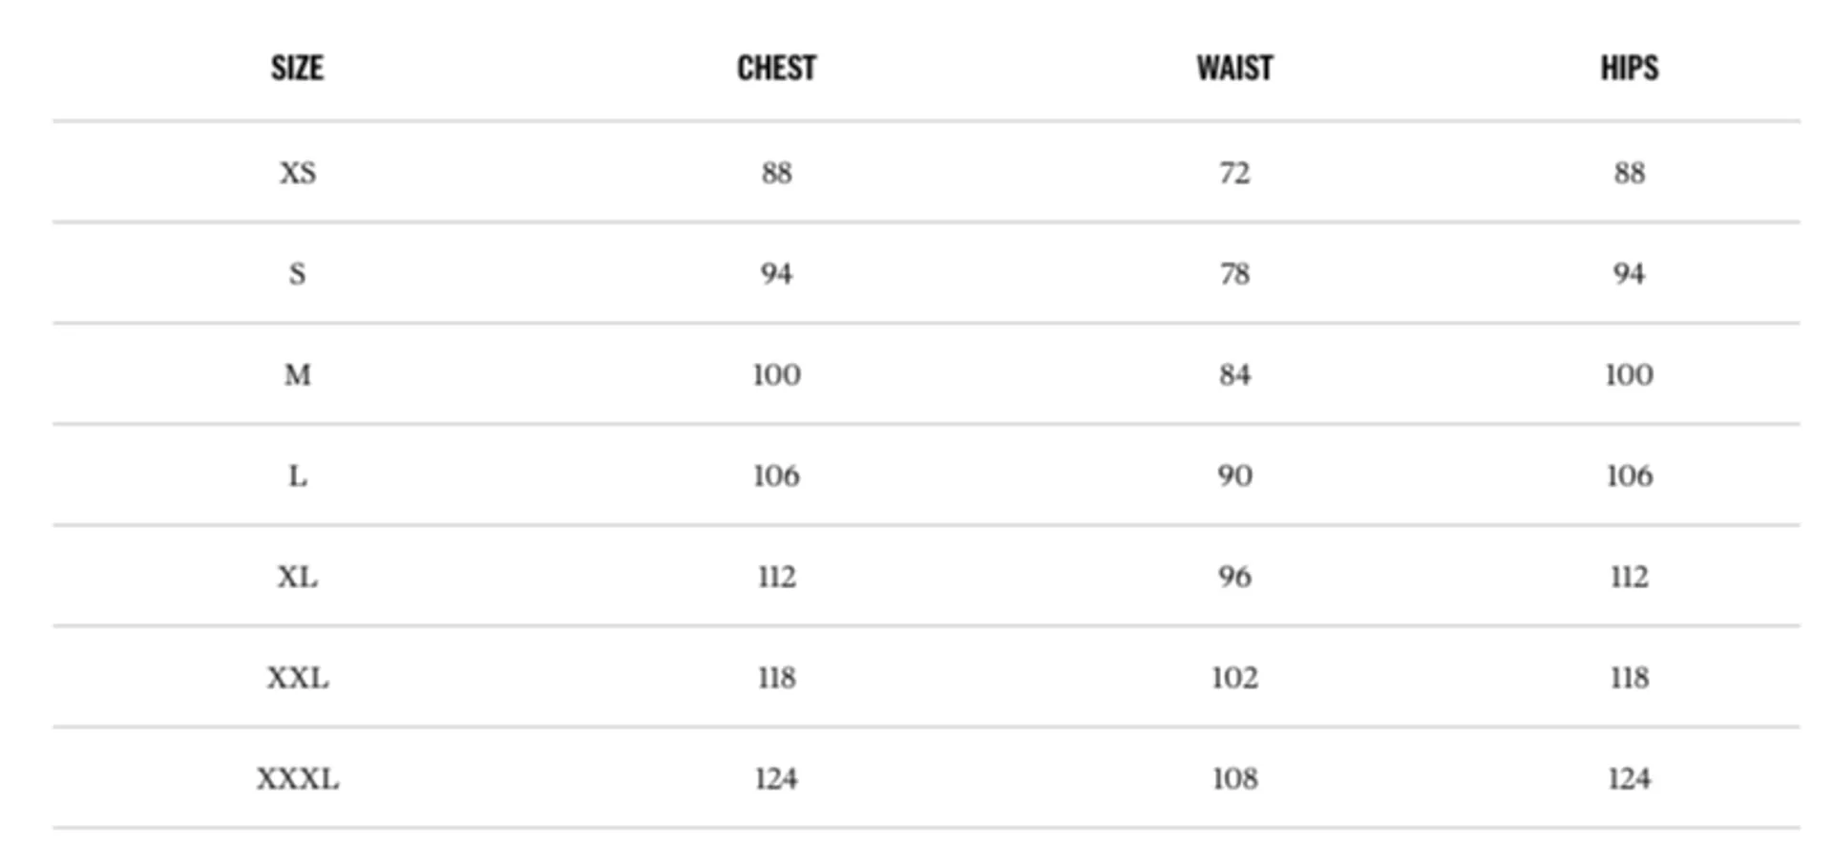Viewport: 1833px width, 866px height.
Task: Click the chest value 112 for XL
Action: pos(776,577)
